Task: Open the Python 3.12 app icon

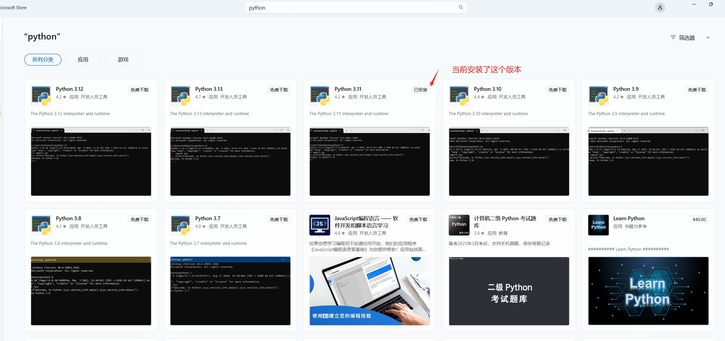Action: 41,96
